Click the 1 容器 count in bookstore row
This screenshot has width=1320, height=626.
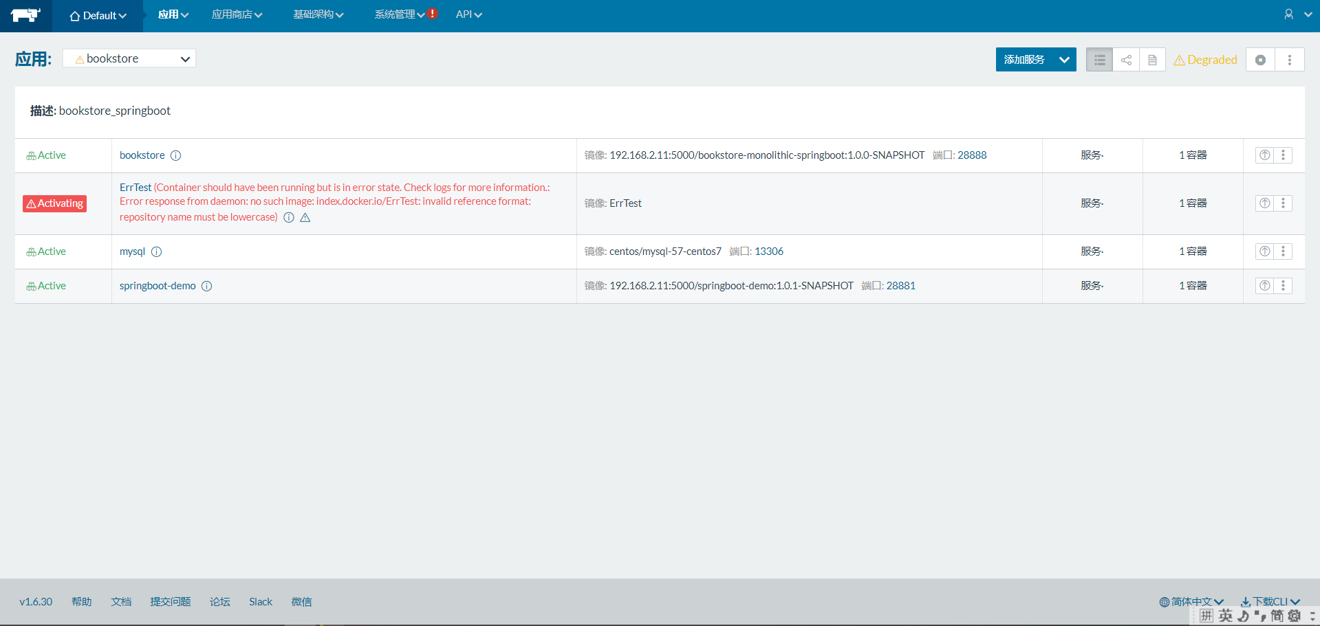pos(1193,155)
